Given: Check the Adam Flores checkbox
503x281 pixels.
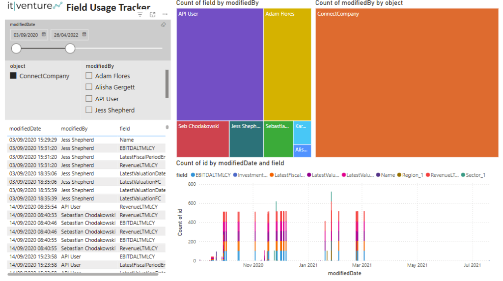Looking at the screenshot, I should pos(89,76).
